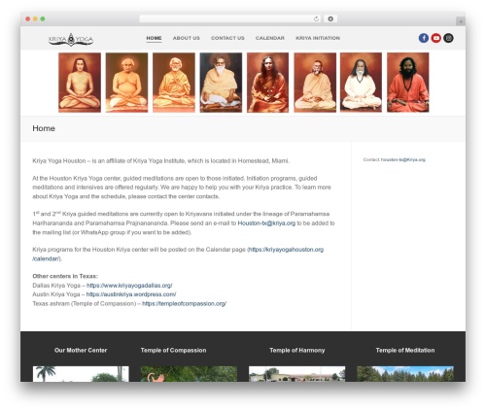This screenshot has width=486, height=411.
Task: Click Temple of Harmony footer image
Action: click(x=296, y=374)
